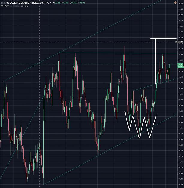This screenshot has height=188, width=184.
Task: Click price axis label 93.20
Action: [180, 185]
